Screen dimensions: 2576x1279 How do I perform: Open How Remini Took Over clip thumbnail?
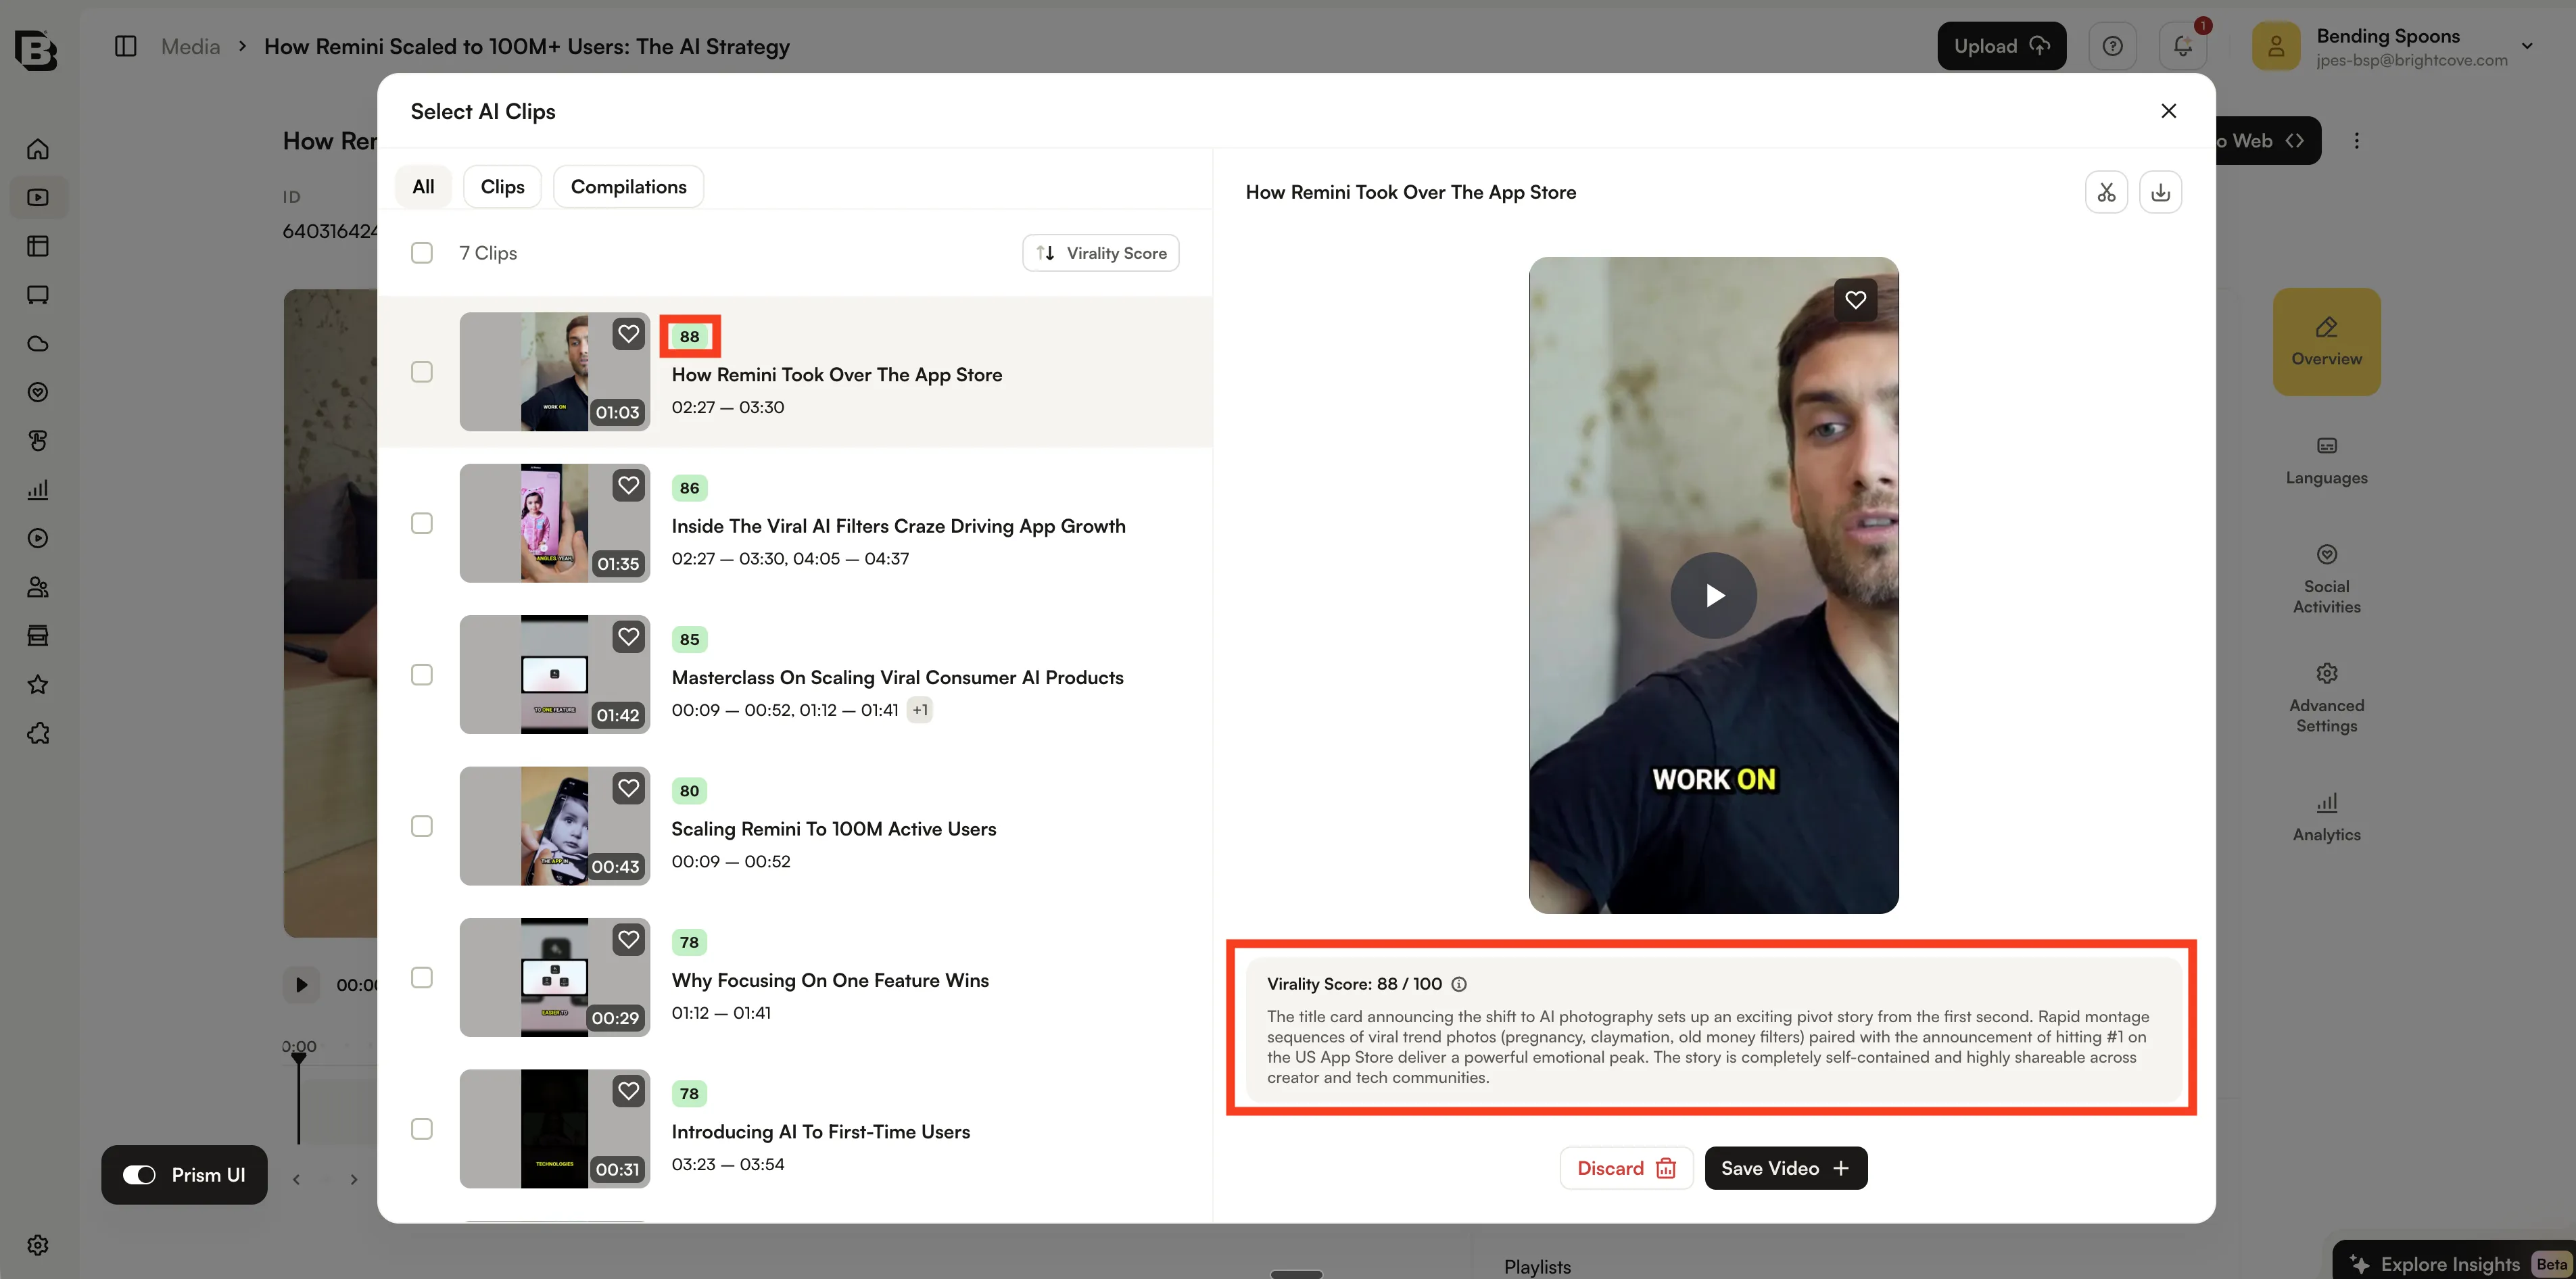554,372
